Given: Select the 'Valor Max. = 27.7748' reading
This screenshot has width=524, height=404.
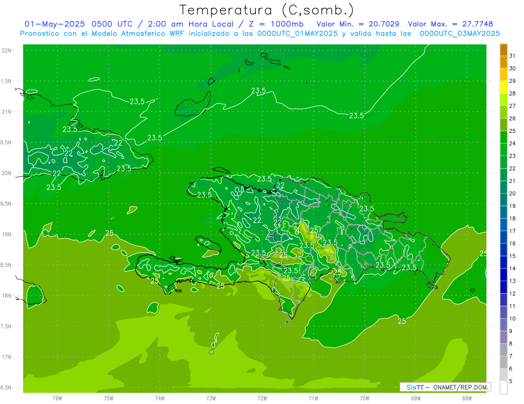Looking at the screenshot, I should pyautogui.click(x=450, y=24).
